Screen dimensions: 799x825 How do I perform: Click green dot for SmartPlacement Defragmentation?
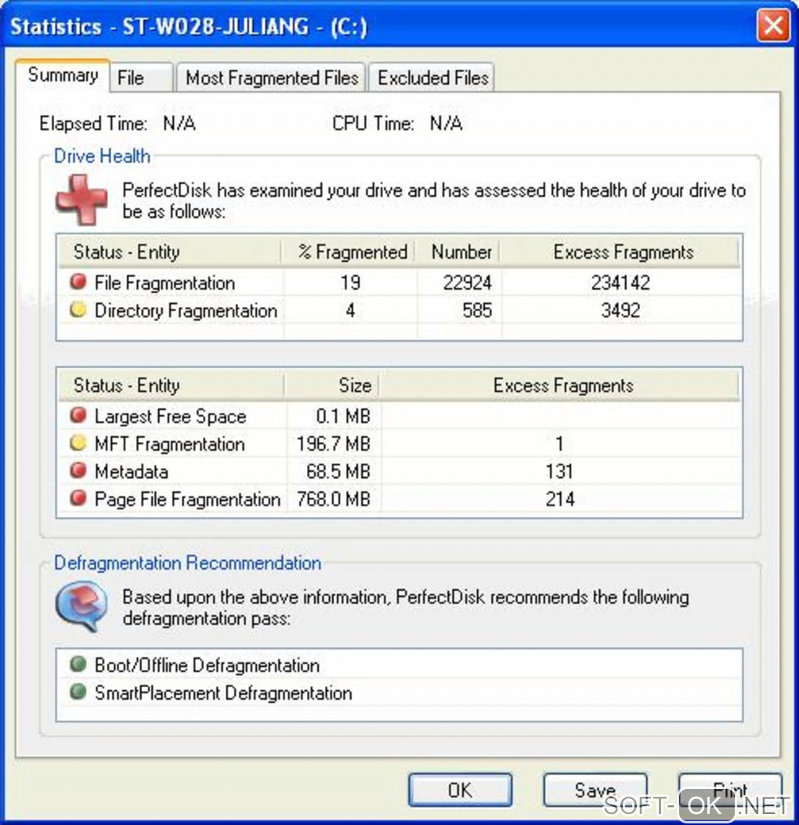click(x=78, y=691)
